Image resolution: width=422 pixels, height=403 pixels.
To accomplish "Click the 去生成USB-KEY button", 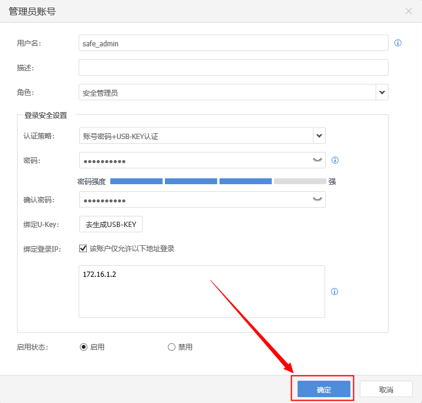I will coord(111,224).
